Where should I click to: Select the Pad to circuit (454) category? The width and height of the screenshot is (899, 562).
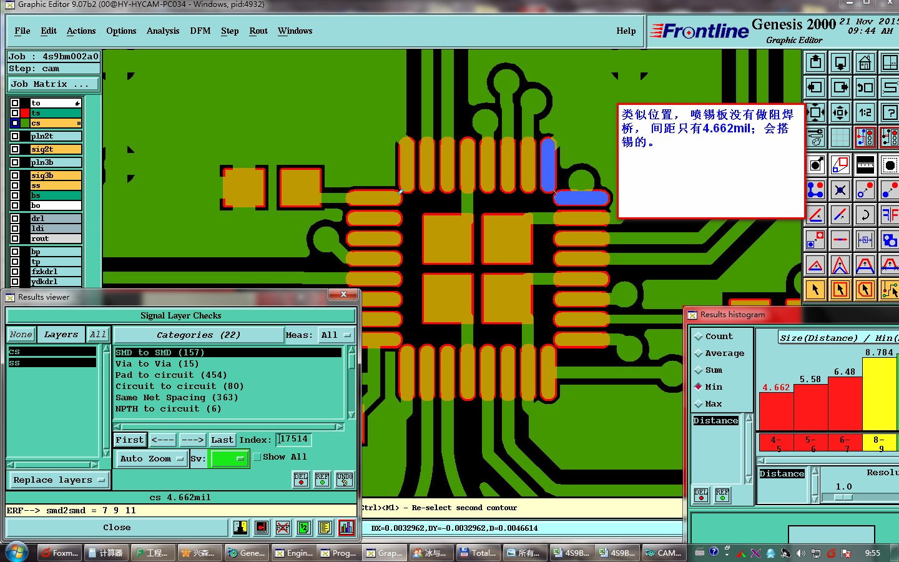point(228,375)
